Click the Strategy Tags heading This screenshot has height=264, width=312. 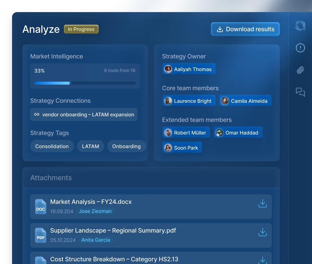pyautogui.click(x=50, y=133)
